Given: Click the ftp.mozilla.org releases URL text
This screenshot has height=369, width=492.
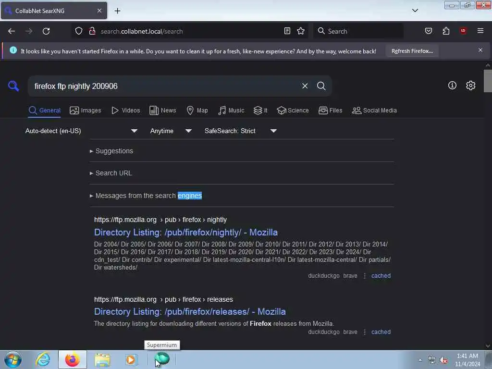Looking at the screenshot, I should [x=163, y=299].
